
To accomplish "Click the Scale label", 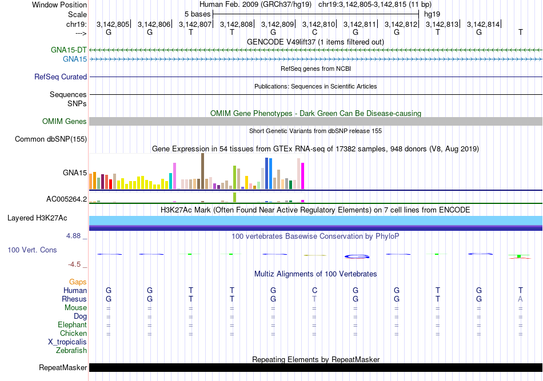I will 78,14.
